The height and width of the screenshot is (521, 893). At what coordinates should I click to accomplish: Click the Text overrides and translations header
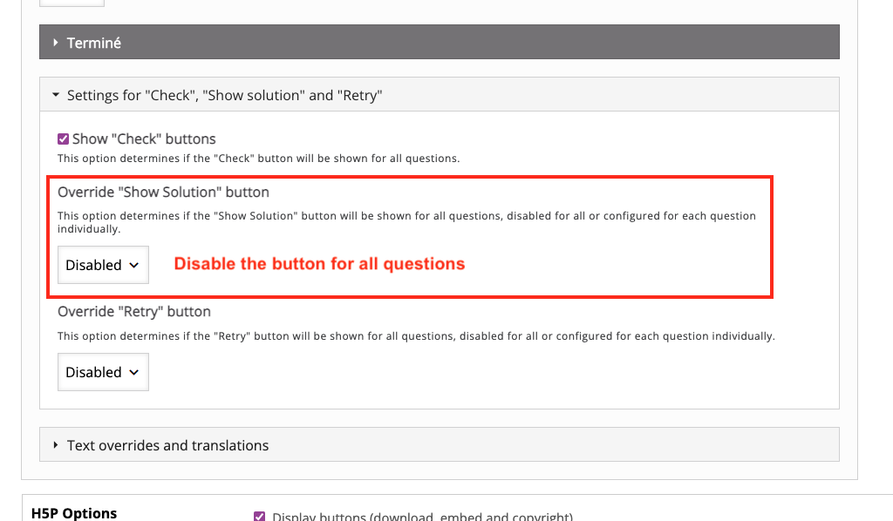[440, 445]
